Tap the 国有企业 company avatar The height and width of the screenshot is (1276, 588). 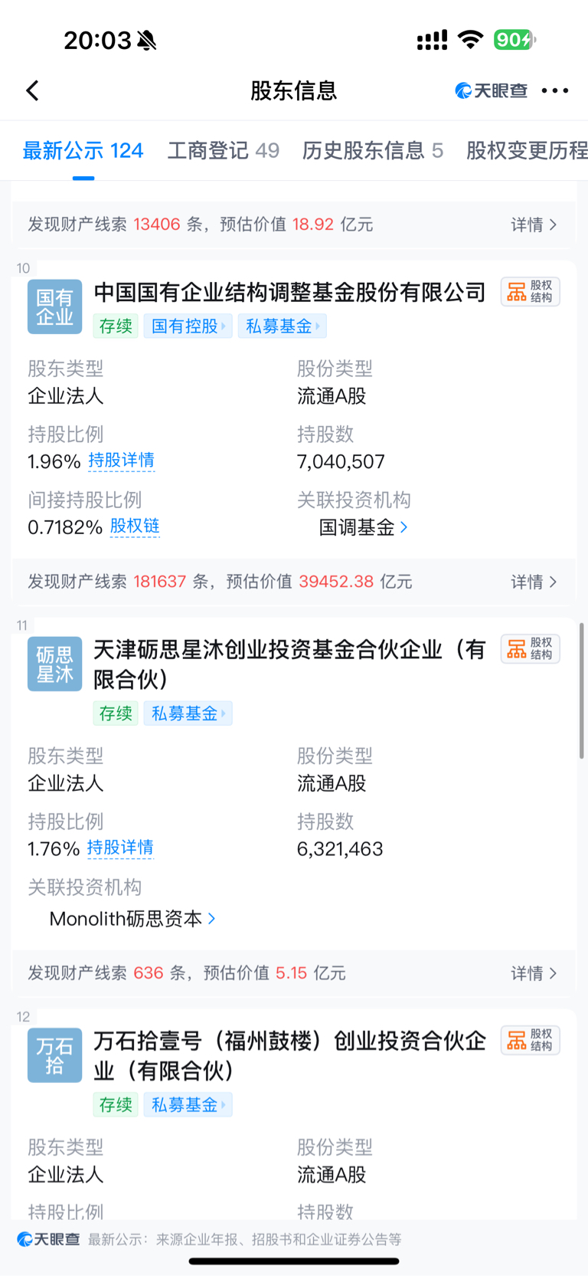click(x=54, y=307)
